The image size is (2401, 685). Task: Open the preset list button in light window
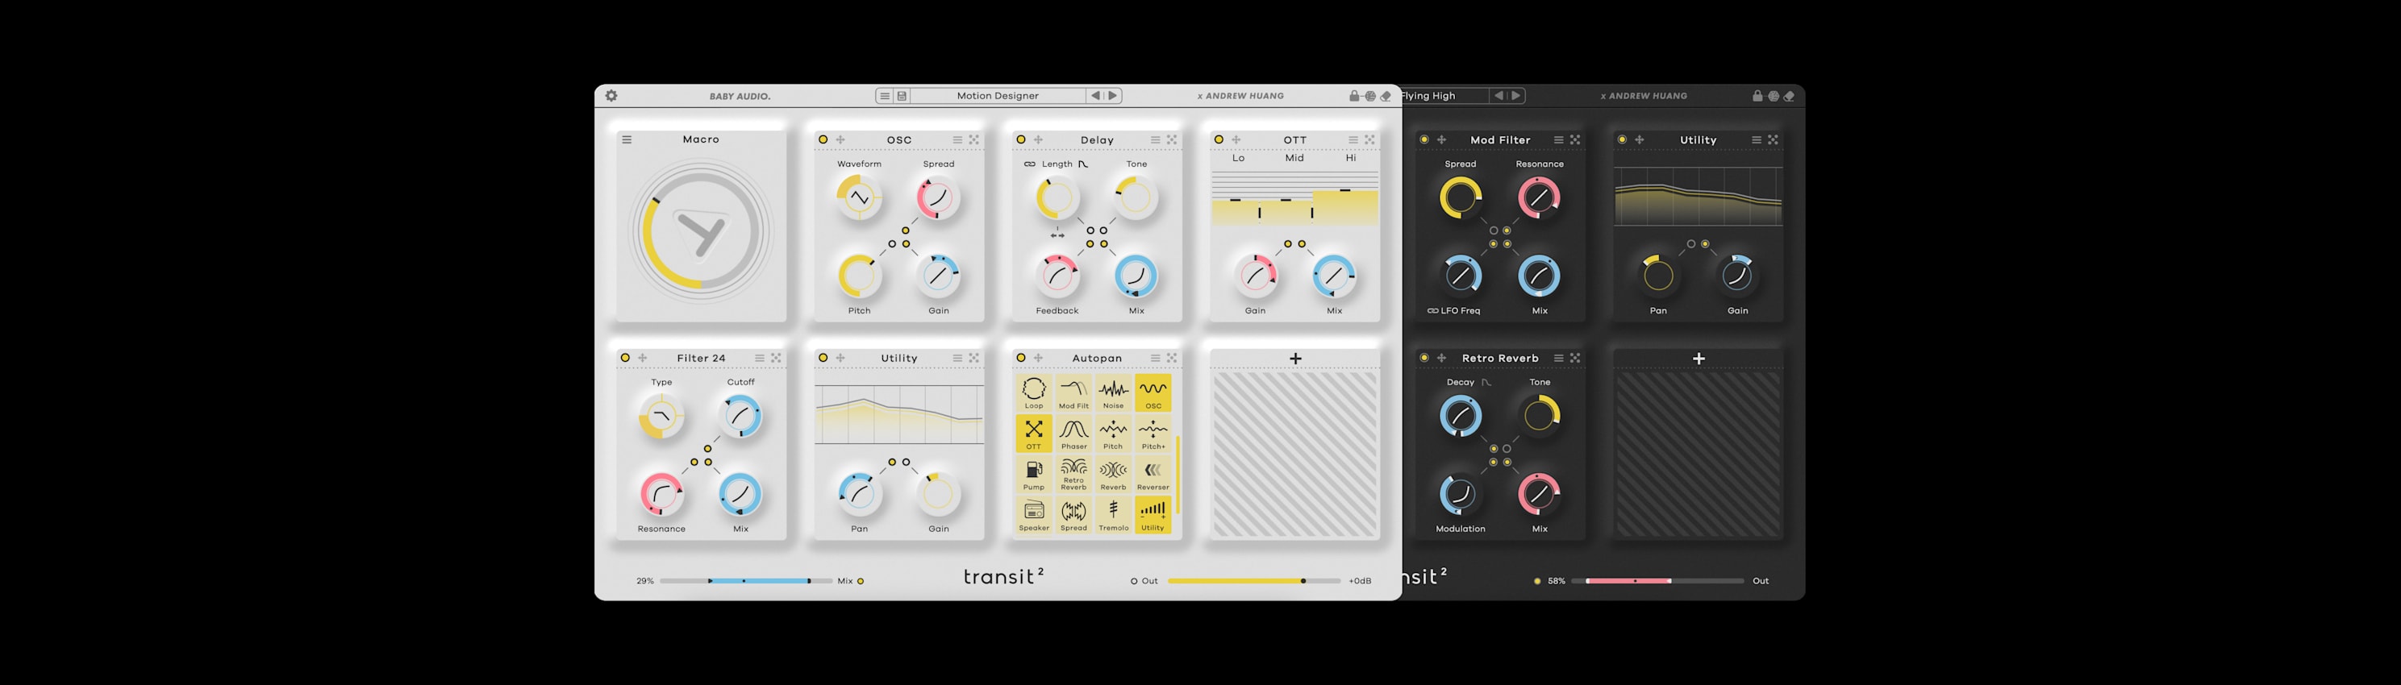click(885, 96)
